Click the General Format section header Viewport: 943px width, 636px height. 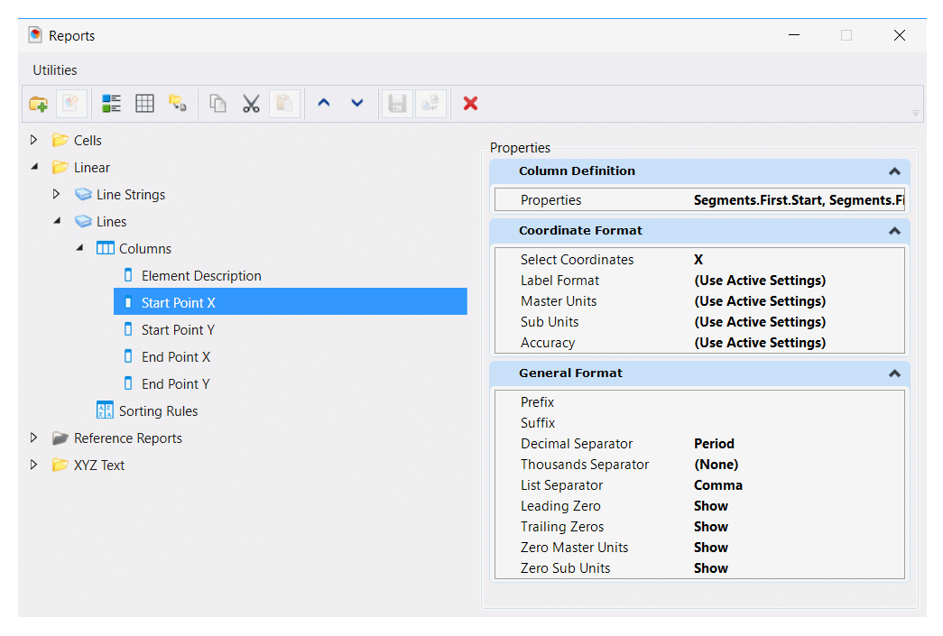(699, 373)
